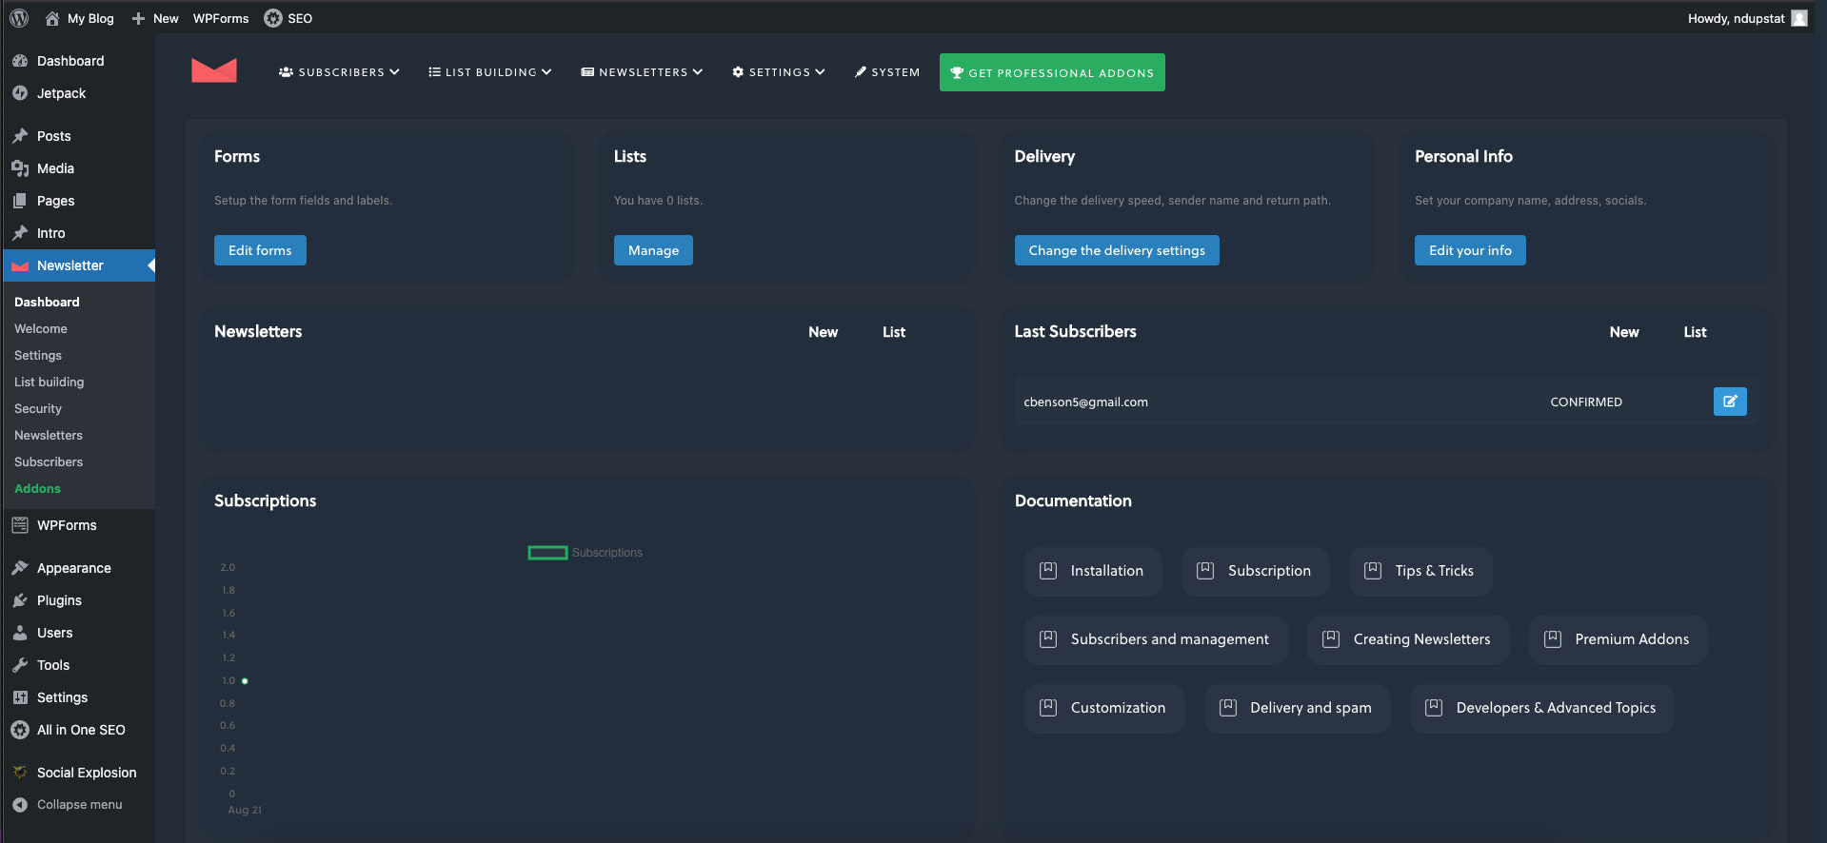
Task: Click Change the delivery settings button
Action: [1117, 250]
